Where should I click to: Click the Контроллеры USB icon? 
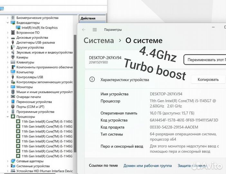(x=13, y=77)
